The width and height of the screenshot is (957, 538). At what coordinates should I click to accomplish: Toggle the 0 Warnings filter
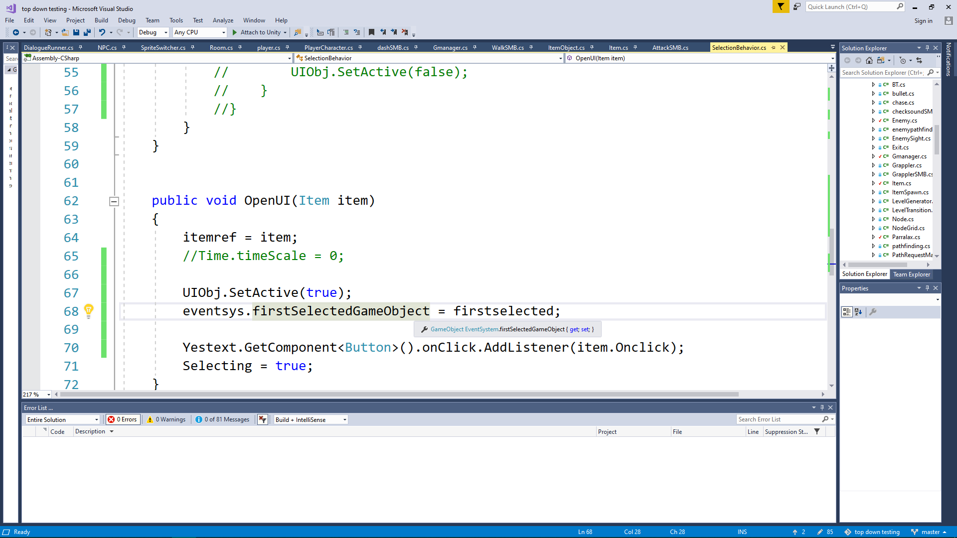[166, 419]
